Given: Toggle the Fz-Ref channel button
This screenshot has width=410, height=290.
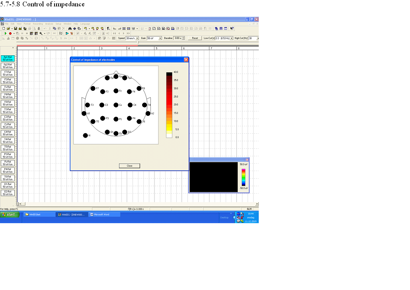Looking at the screenshot, I should 8,88.
